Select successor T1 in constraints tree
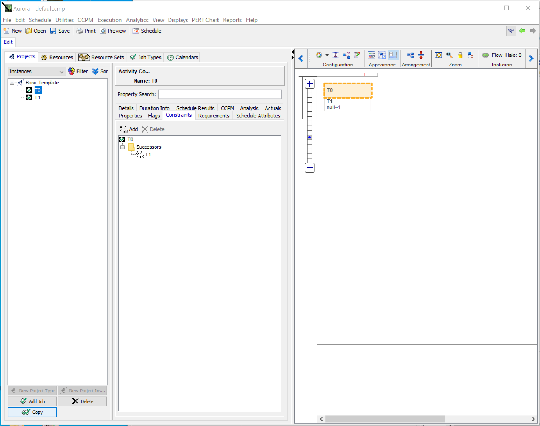This screenshot has height=426, width=540. 148,154
